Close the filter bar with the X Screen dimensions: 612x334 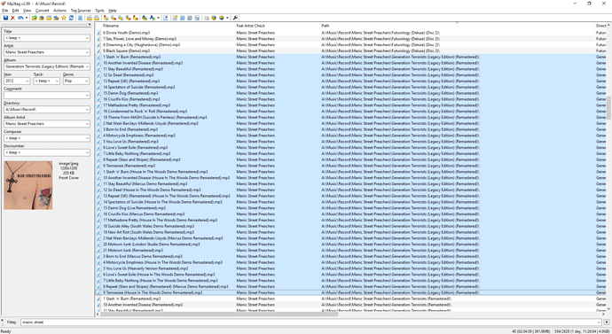click(x=3, y=320)
